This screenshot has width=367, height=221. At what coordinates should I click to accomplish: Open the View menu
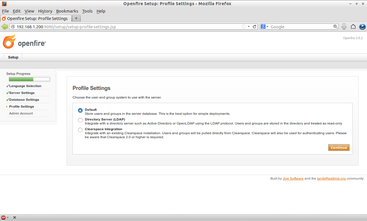pos(29,11)
